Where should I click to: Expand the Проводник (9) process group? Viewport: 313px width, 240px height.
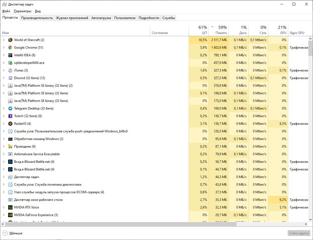pos(4,147)
